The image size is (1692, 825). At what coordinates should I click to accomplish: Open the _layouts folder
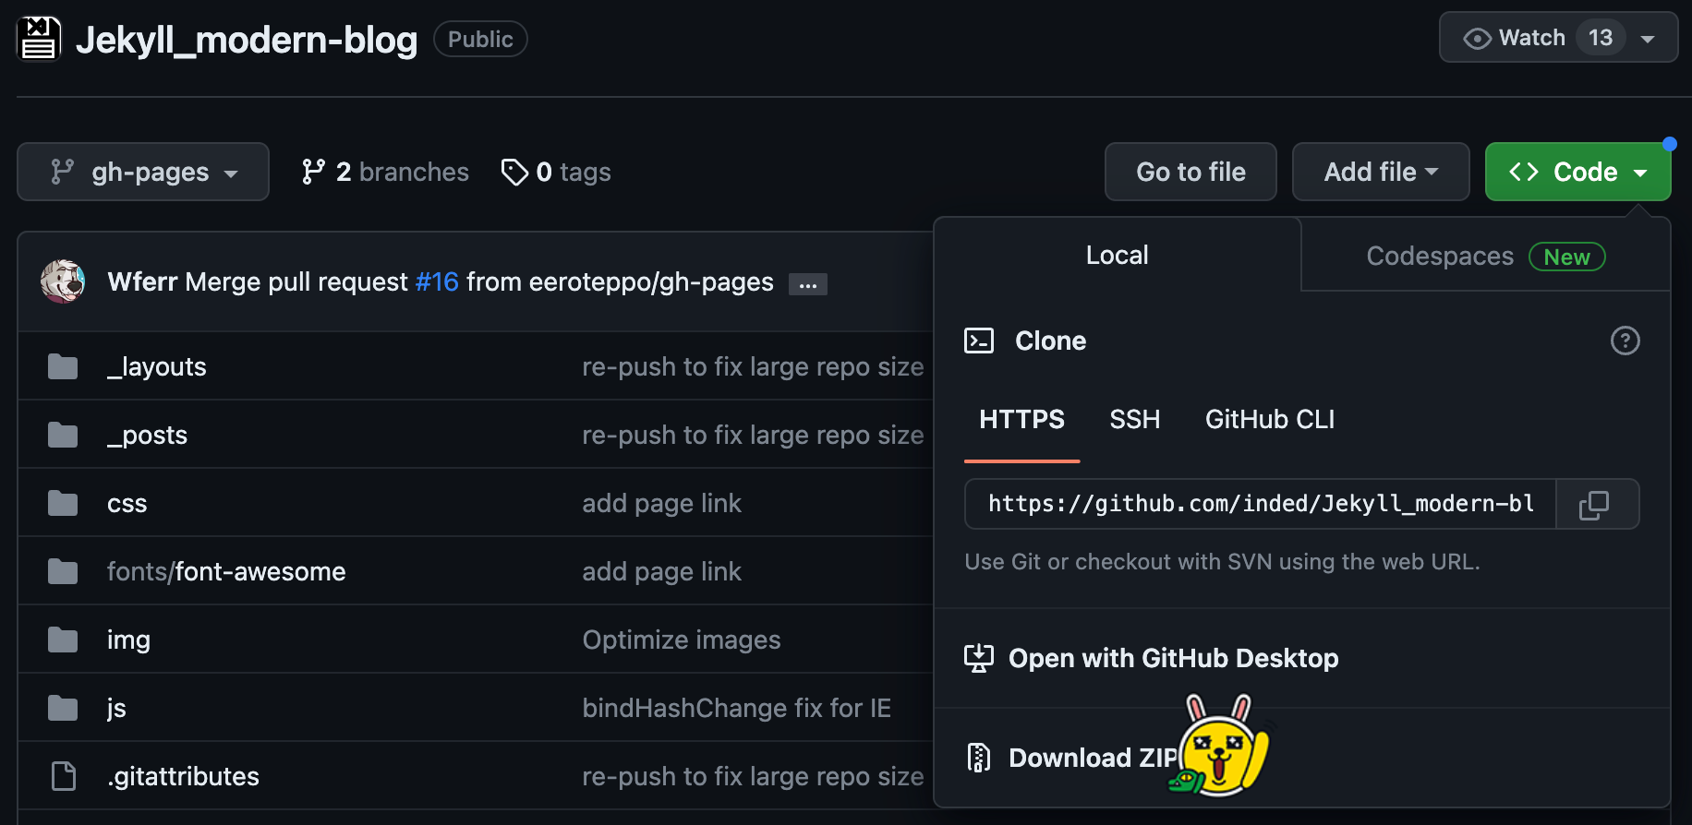[157, 366]
